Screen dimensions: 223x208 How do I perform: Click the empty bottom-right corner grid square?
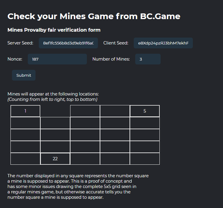145,159
